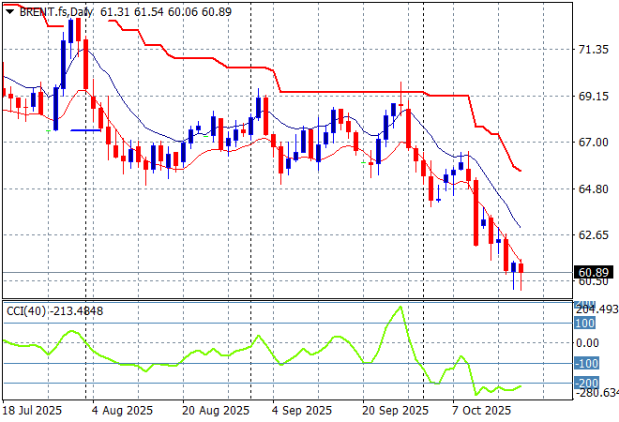Click the CCI 100 level label
The image size is (619, 422).
[x=585, y=324]
